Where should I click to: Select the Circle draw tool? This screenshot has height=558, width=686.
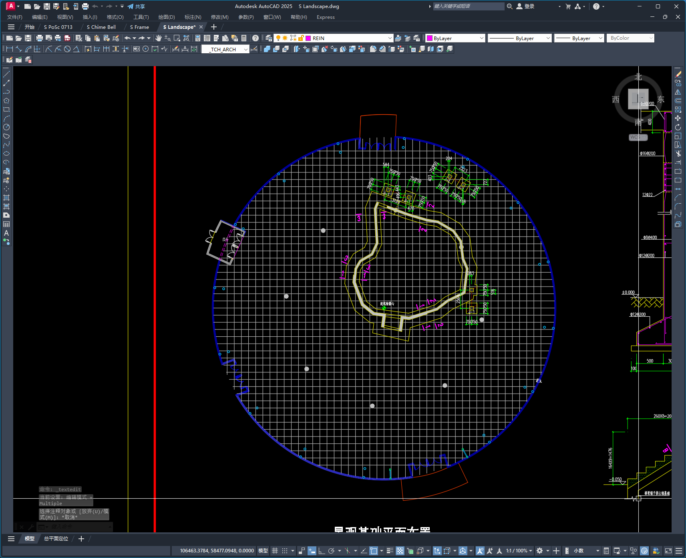[6, 127]
